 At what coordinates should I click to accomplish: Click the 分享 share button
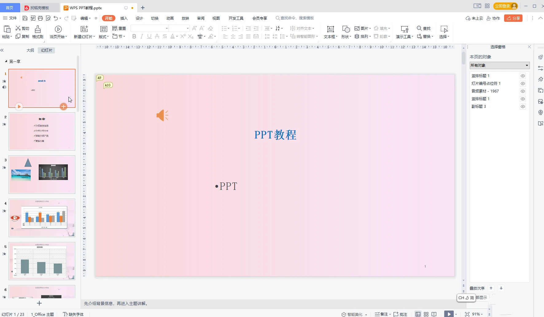pyautogui.click(x=513, y=18)
